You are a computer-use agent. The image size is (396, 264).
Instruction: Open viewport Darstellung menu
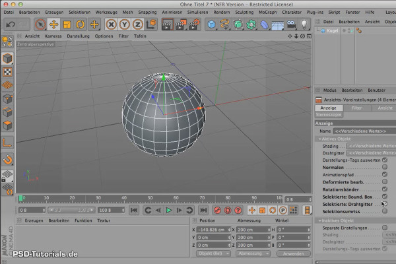[x=78, y=36]
